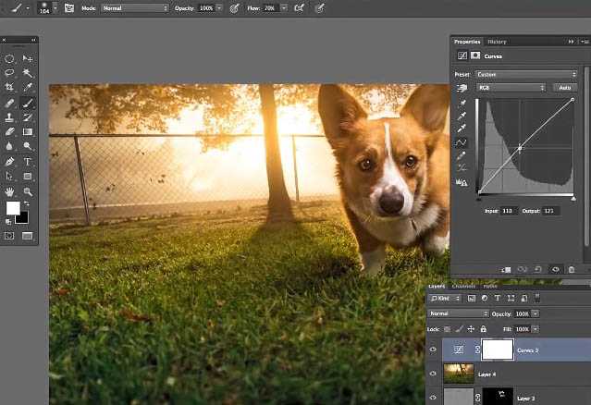The image size is (591, 405).
Task: Open the brush Mode dropdown
Action: (135, 7)
